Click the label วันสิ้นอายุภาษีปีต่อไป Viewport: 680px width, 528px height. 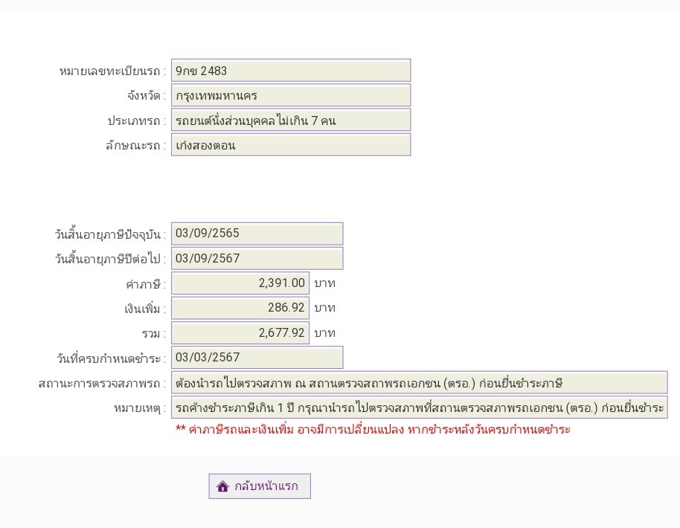(x=110, y=259)
